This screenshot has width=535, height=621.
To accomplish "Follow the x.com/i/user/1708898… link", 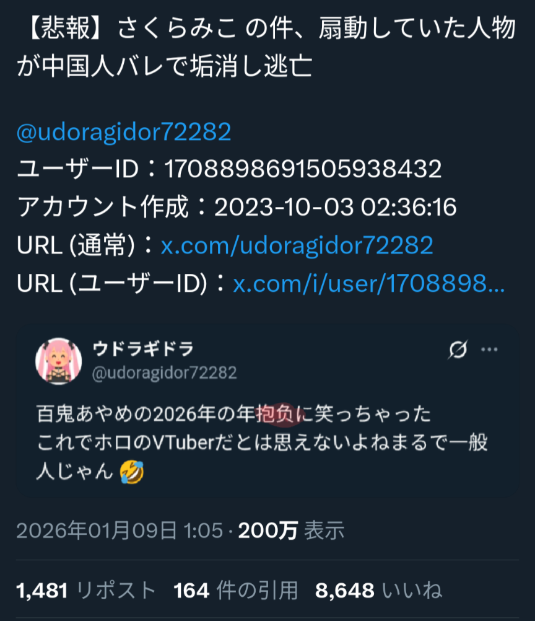I will pyautogui.click(x=369, y=284).
